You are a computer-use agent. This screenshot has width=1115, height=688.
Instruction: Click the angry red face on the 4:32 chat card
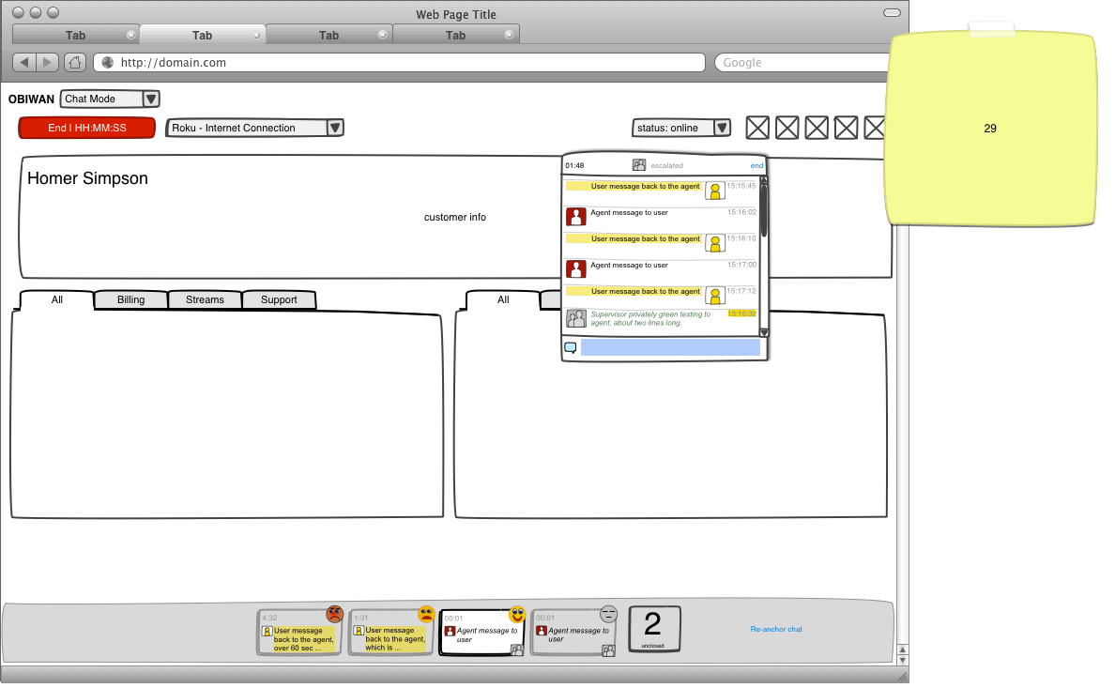point(335,613)
